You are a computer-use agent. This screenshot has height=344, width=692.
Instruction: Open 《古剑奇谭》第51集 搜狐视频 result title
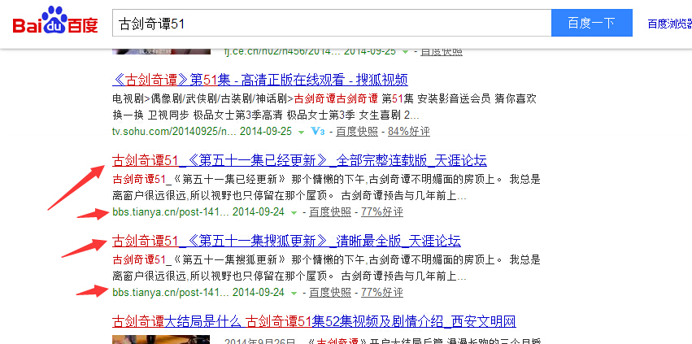click(x=259, y=80)
